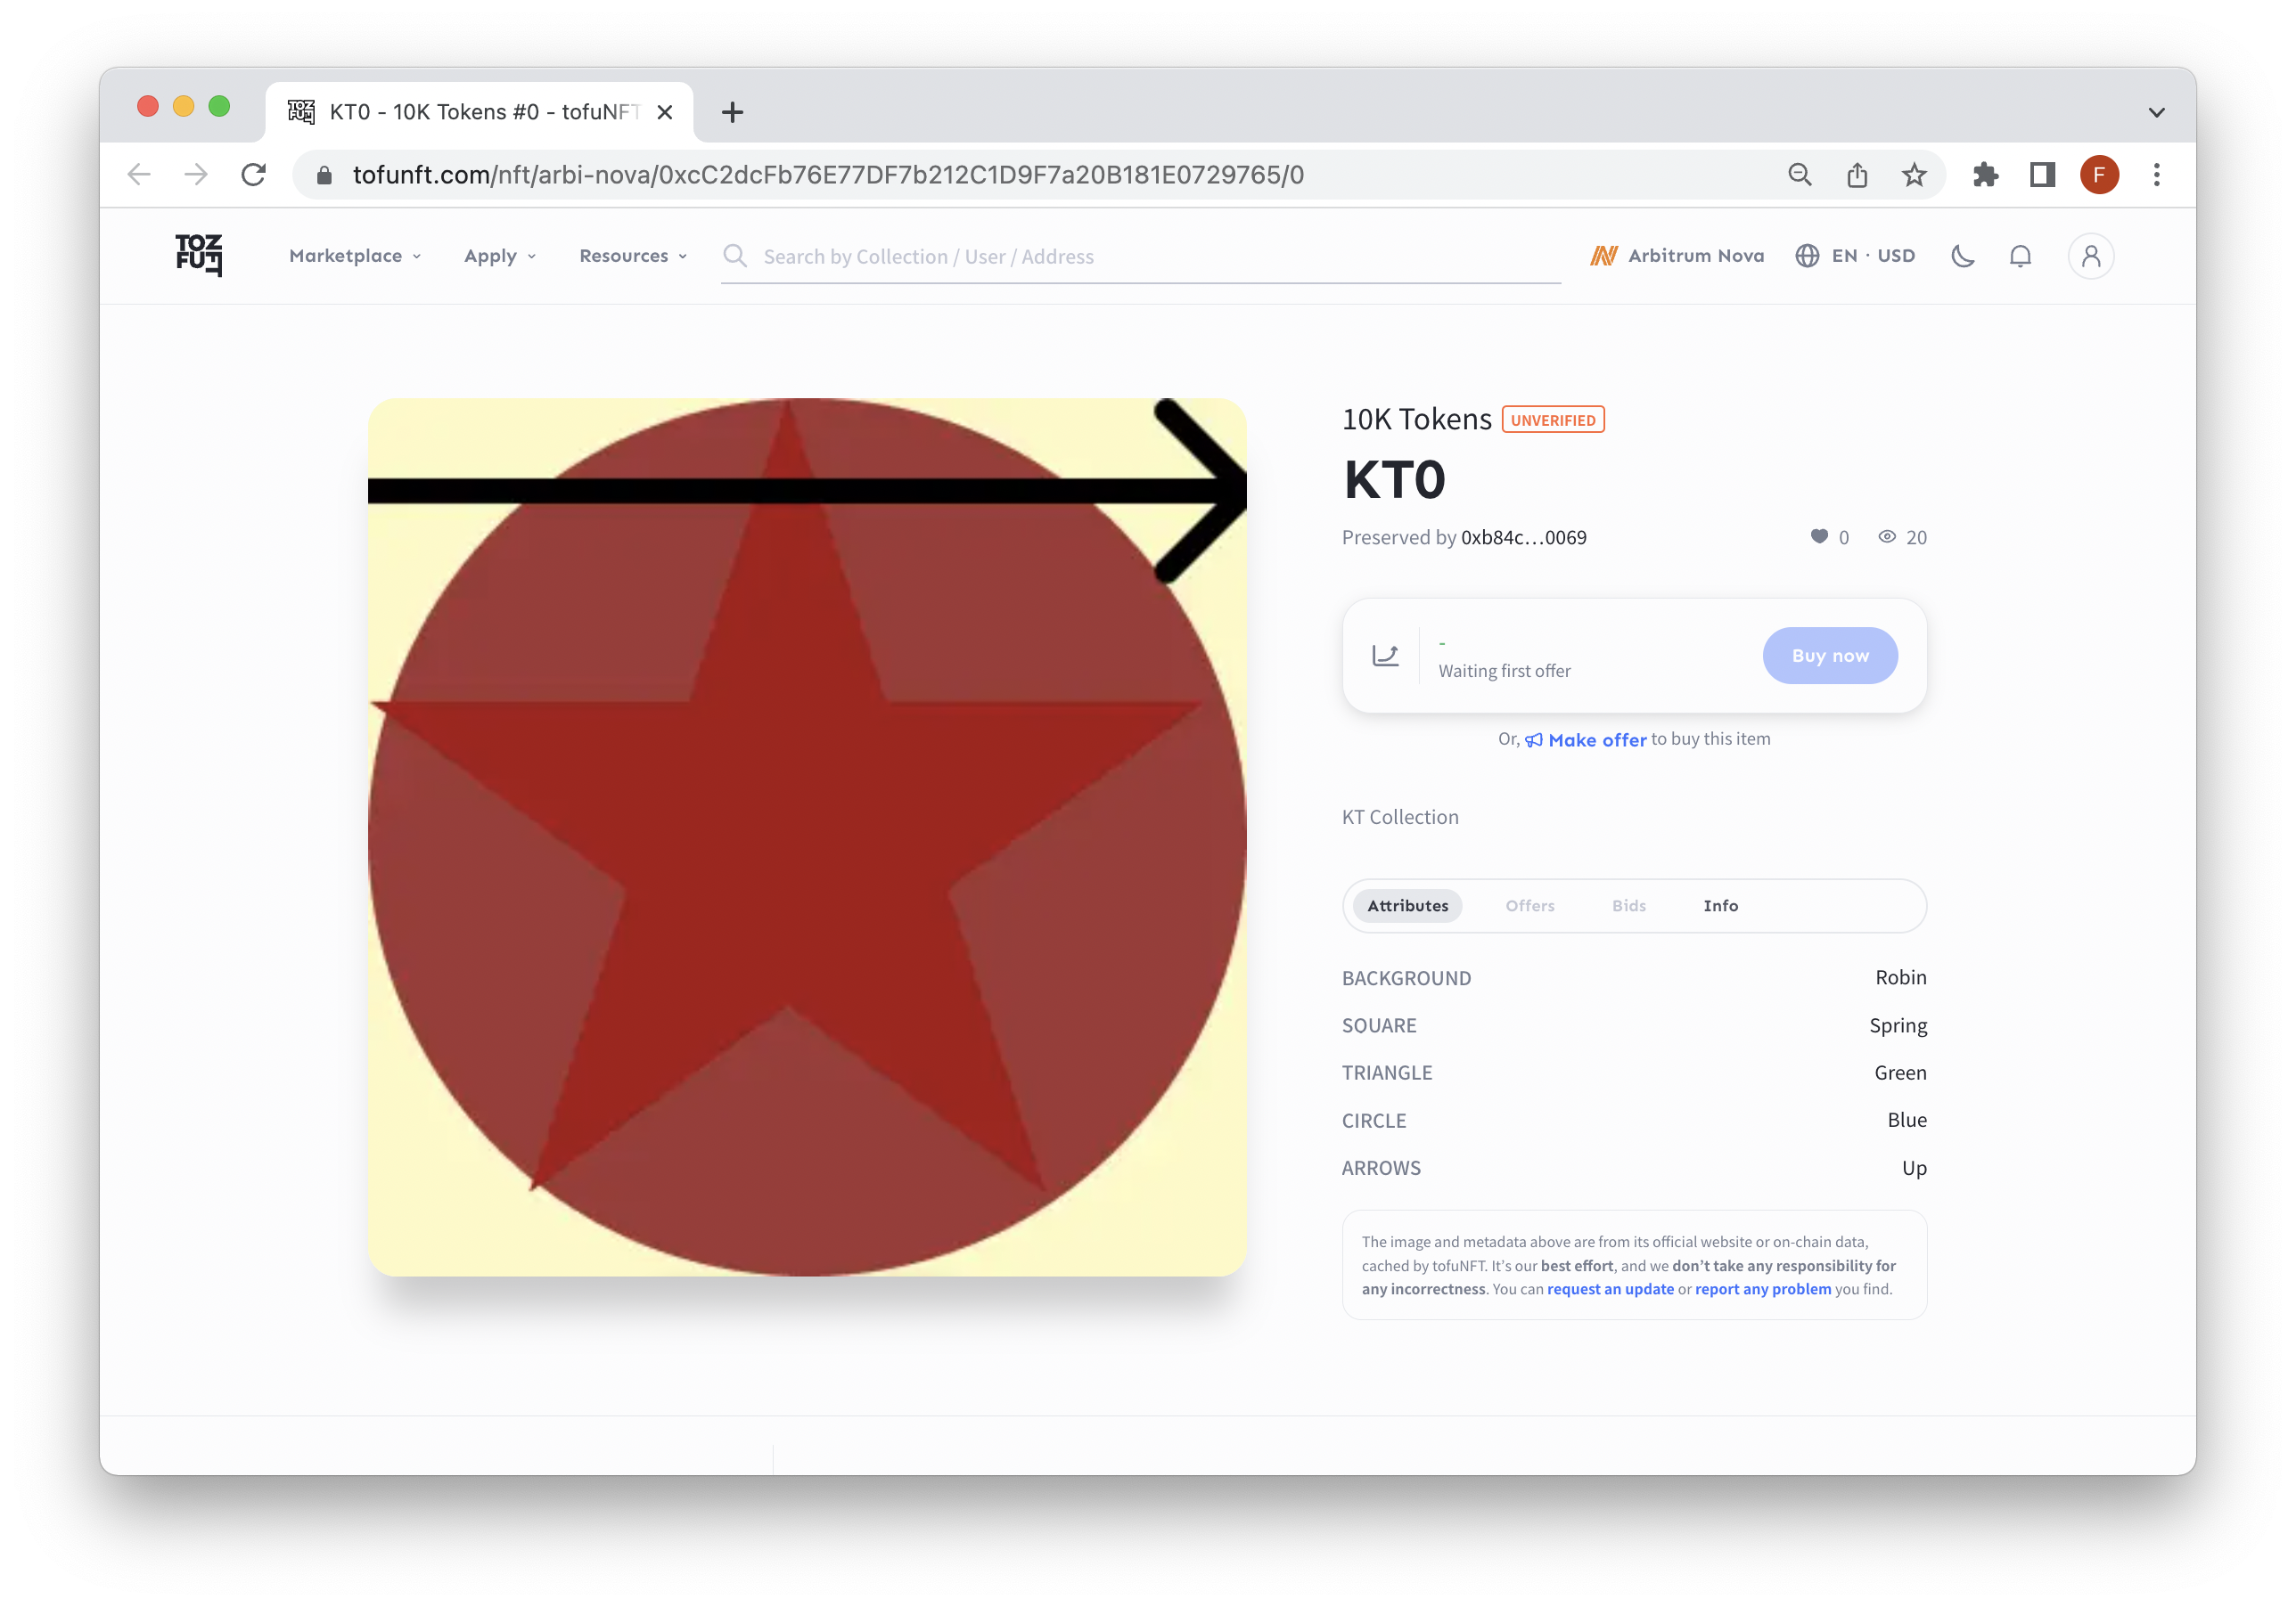The width and height of the screenshot is (2296, 1607).
Task: Reload the page
Action: (x=254, y=175)
